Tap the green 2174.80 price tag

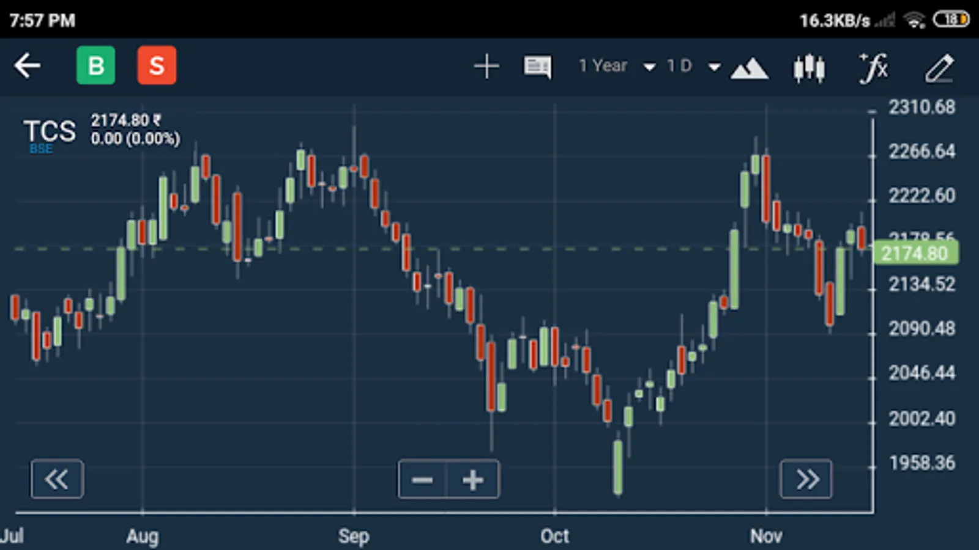pos(915,253)
